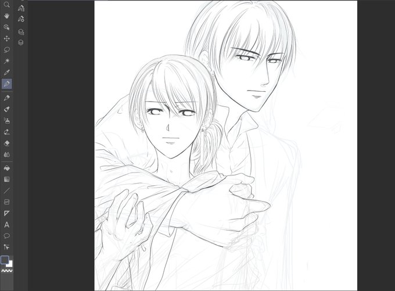Select the Gradient tool

[x=6, y=179]
